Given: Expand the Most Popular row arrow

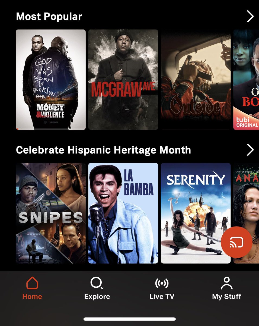Looking at the screenshot, I should (x=250, y=17).
